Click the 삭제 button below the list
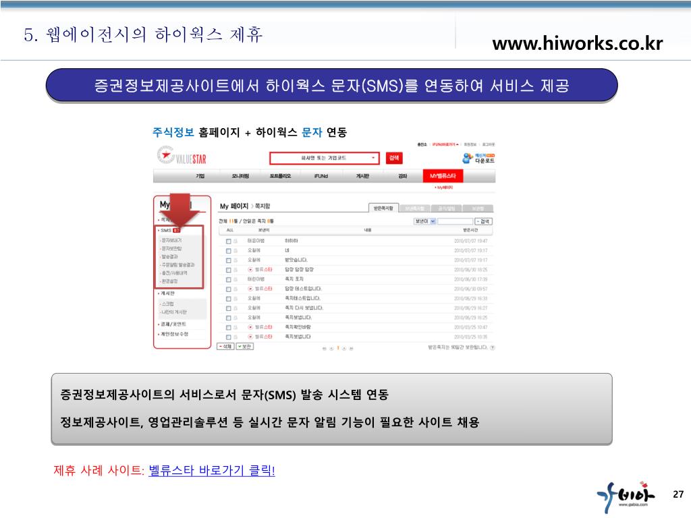Screen dimensions: 691x518 225,347
